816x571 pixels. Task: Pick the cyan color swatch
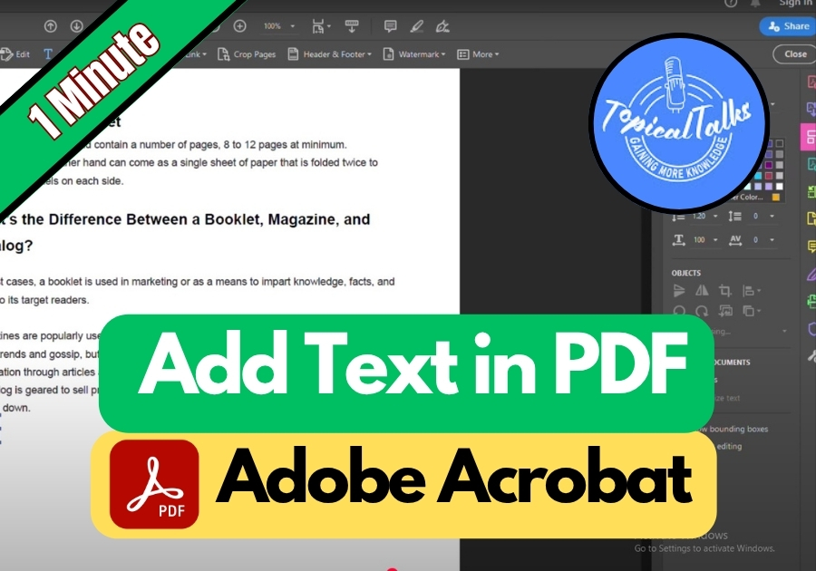point(758,175)
